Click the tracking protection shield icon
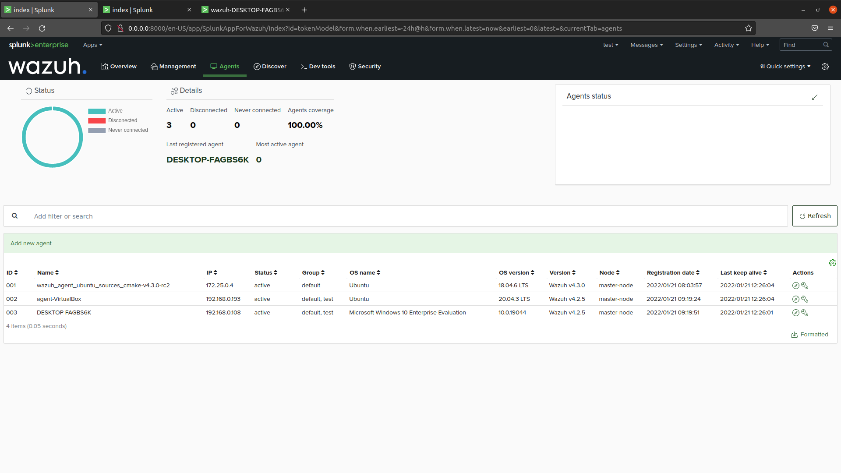Viewport: 841px width, 473px height. [108, 28]
